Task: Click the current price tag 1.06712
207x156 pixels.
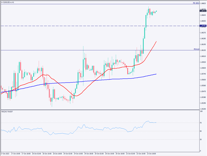Action: coord(203,11)
